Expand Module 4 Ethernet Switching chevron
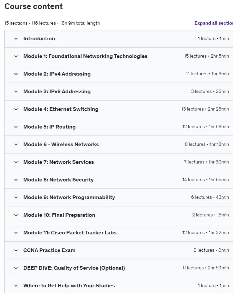 point(16,109)
